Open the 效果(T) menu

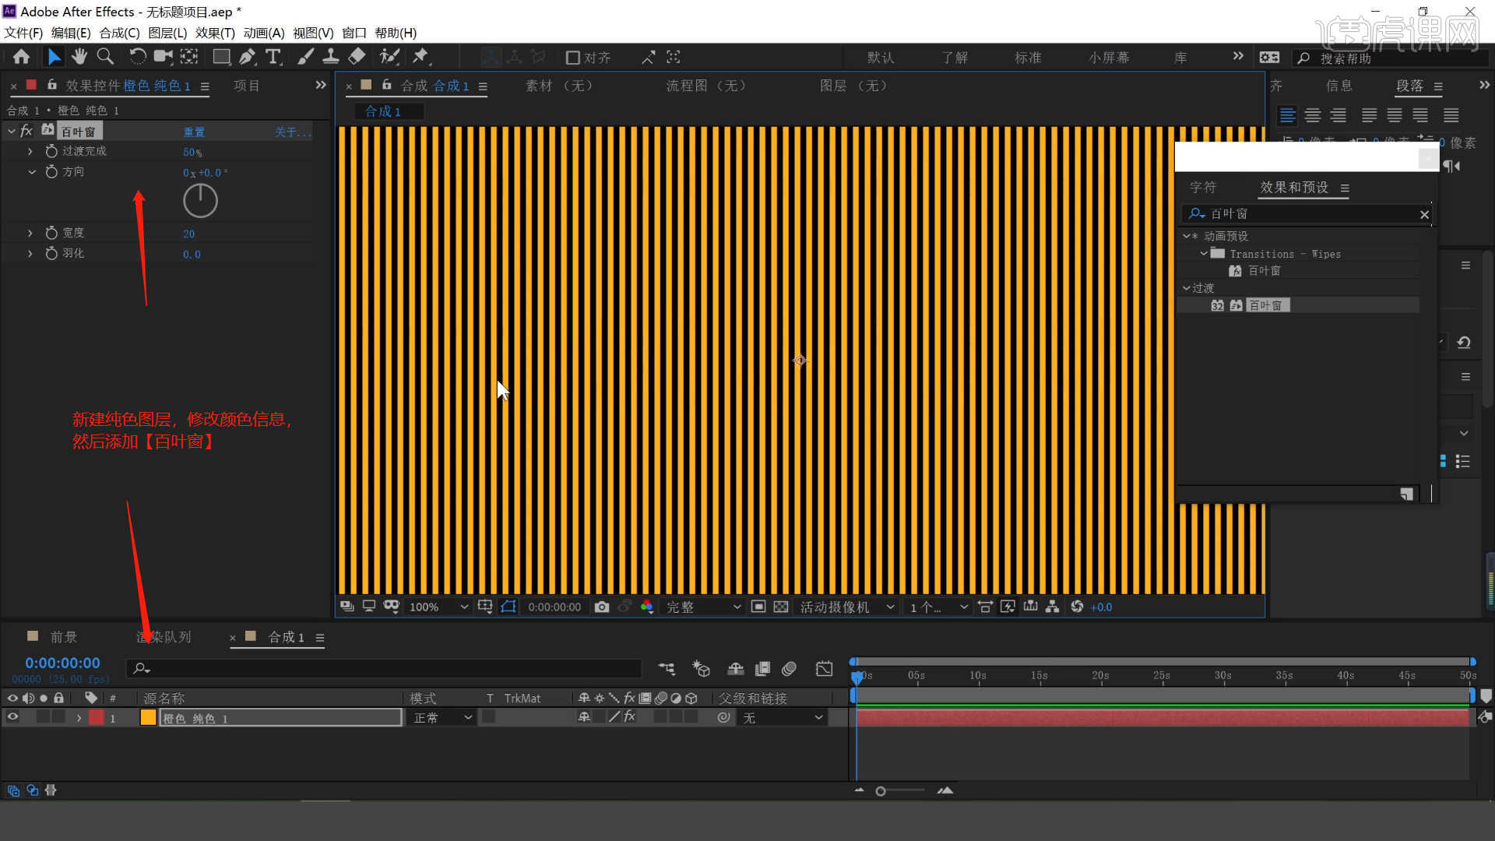[215, 33]
